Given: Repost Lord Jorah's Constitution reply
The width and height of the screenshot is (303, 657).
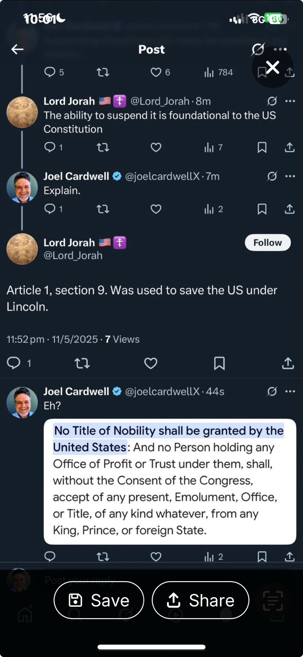Looking at the screenshot, I should 103,147.
